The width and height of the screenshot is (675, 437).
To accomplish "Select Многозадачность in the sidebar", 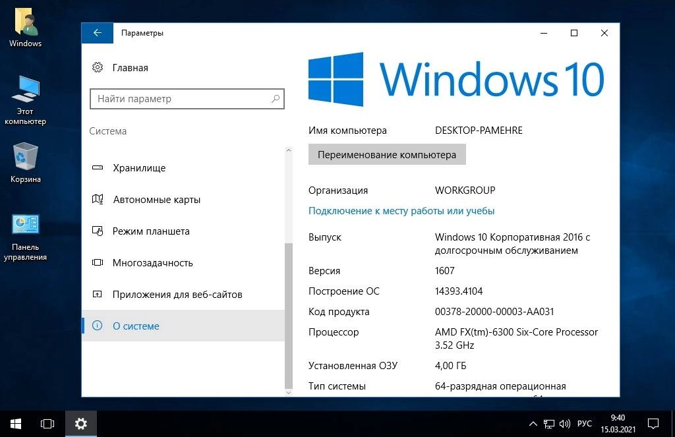I will pyautogui.click(x=183, y=262).
